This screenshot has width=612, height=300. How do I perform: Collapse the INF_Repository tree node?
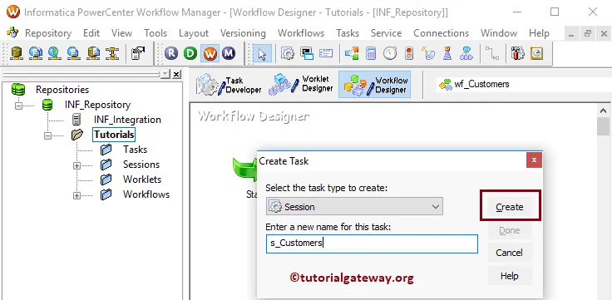pyautogui.click(x=18, y=106)
